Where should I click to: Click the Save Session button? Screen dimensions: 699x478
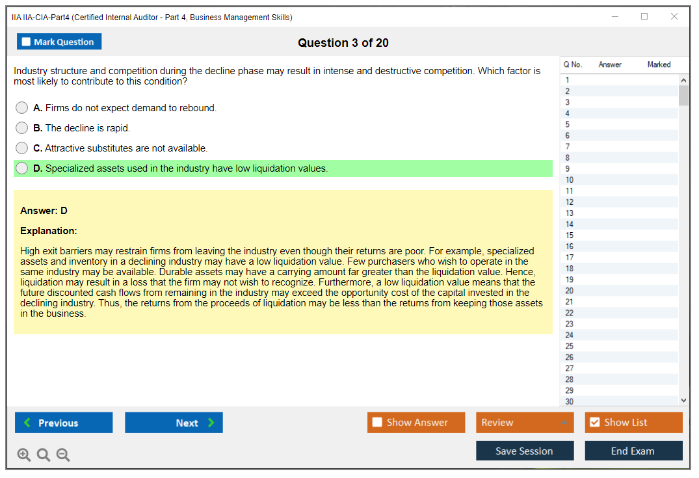(525, 451)
